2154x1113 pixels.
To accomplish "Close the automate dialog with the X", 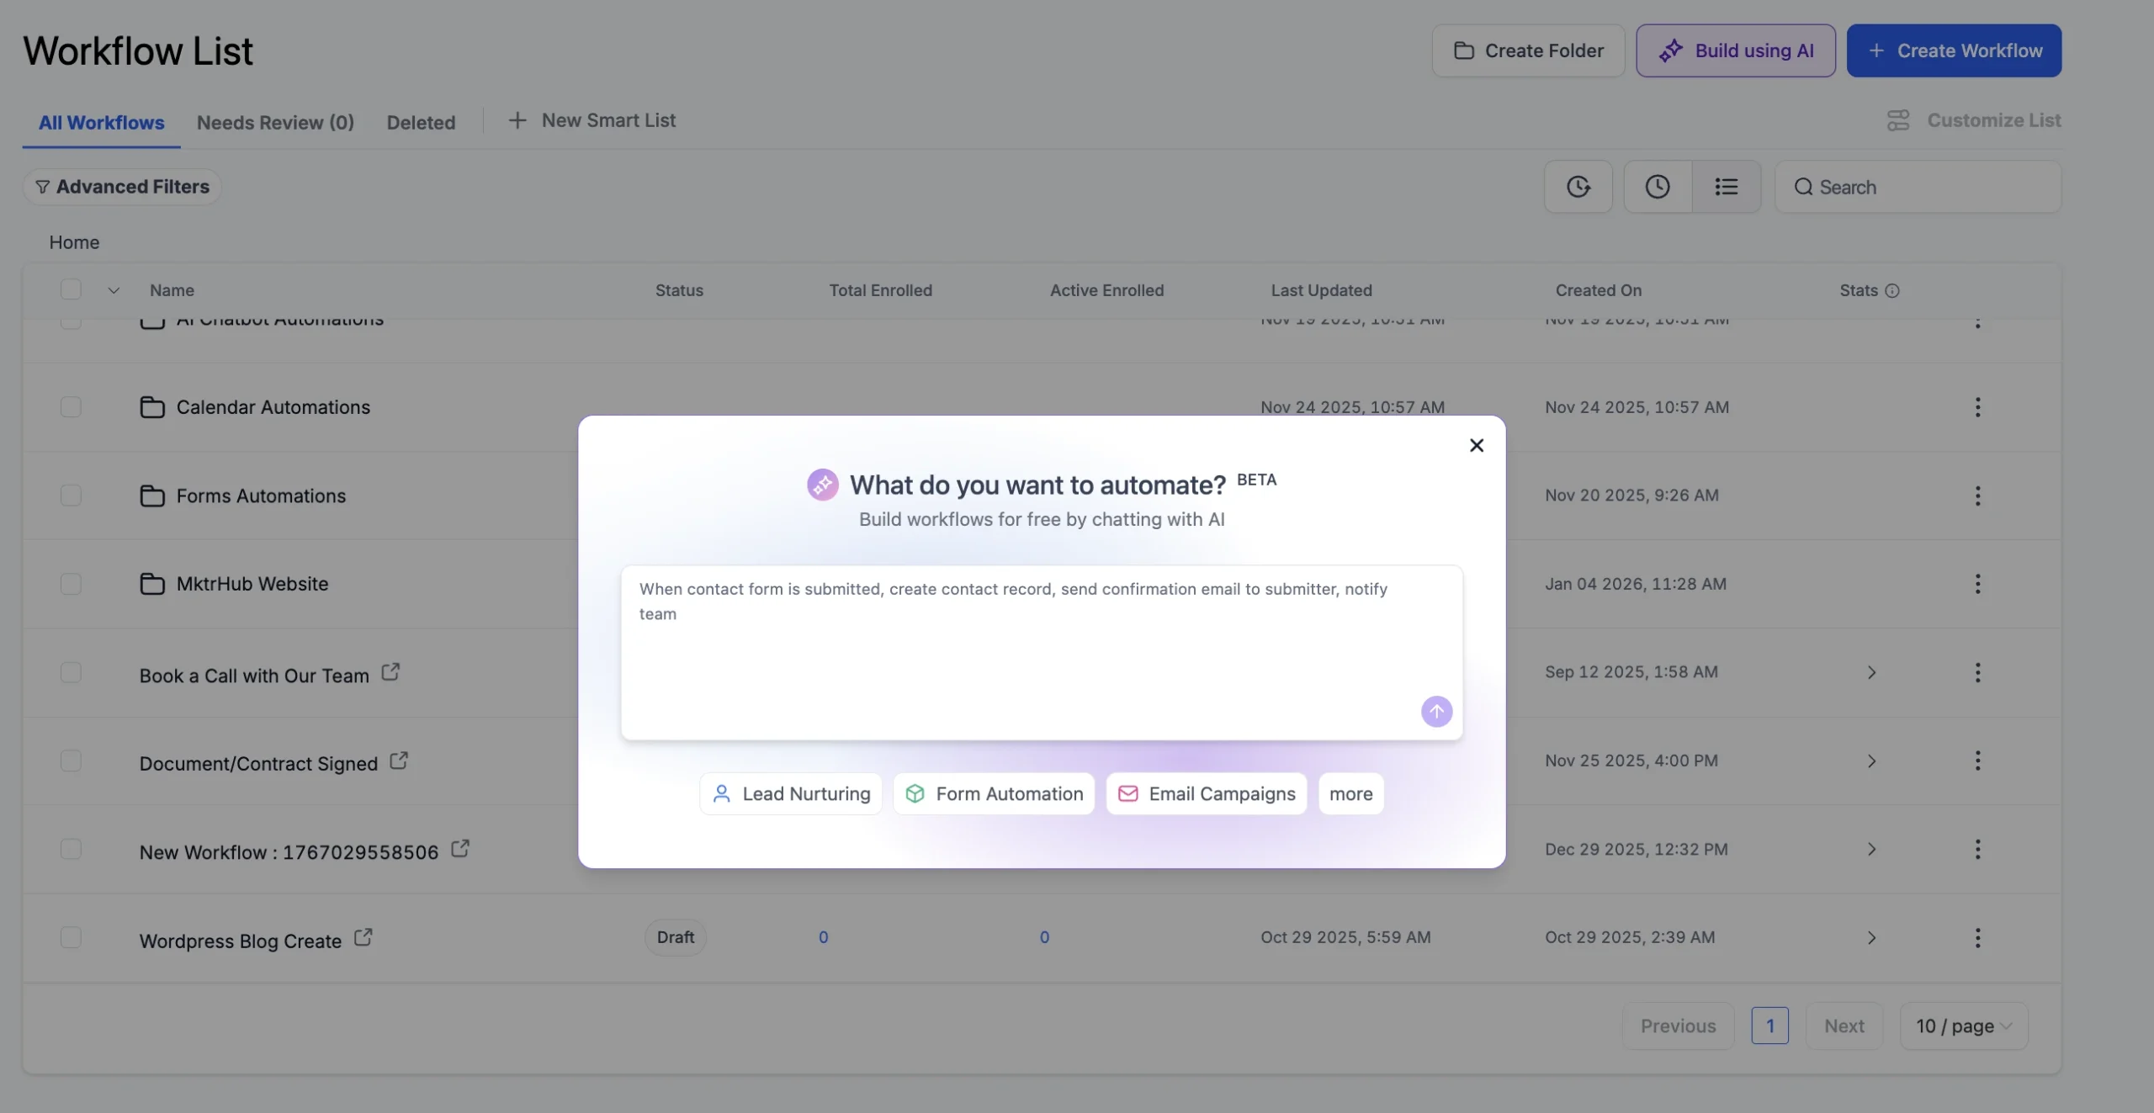I will click(1476, 445).
